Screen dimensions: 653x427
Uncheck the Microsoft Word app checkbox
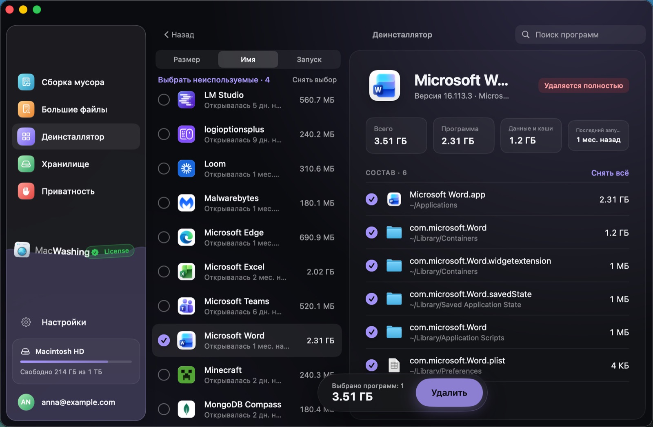[164, 340]
